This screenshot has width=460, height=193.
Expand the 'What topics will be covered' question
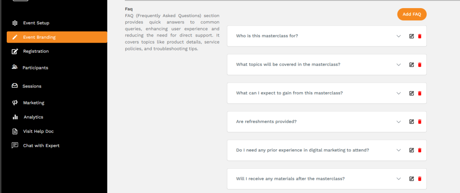click(x=398, y=64)
